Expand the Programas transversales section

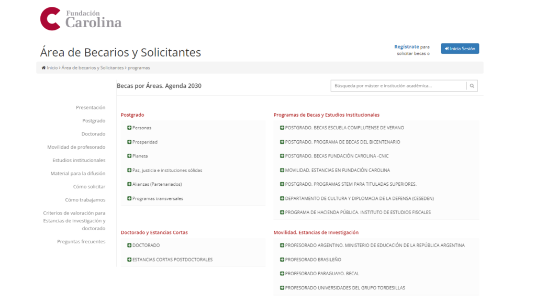tap(155, 198)
